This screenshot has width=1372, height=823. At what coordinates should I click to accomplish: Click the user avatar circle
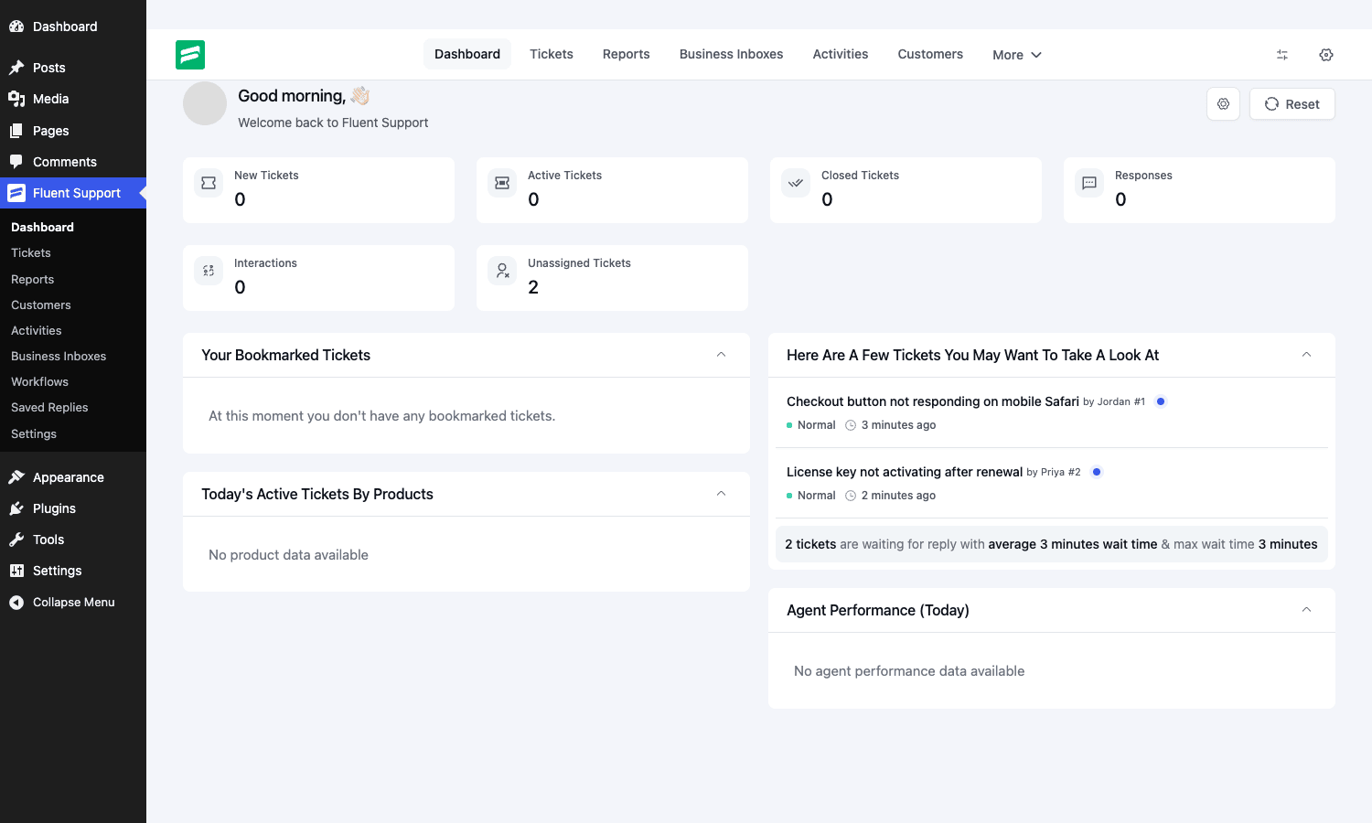(205, 103)
